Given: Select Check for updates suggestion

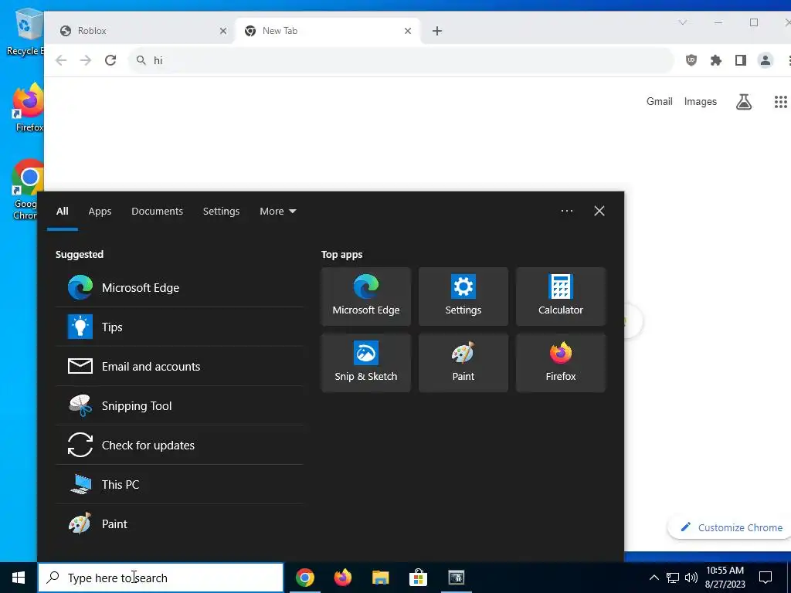Looking at the screenshot, I should [179, 445].
